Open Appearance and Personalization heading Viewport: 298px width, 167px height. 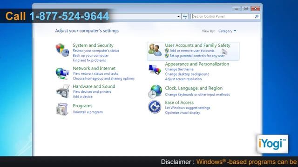(x=197, y=64)
